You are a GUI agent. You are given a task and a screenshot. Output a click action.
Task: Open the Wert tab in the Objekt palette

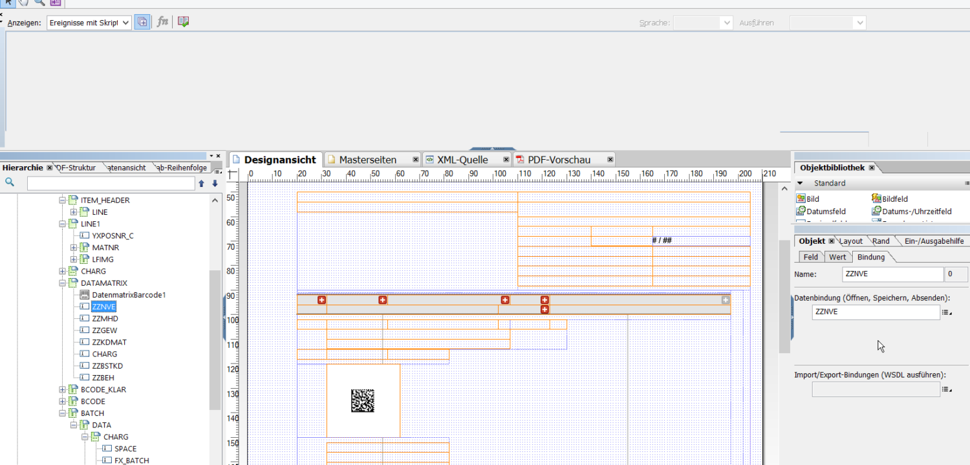click(x=837, y=256)
